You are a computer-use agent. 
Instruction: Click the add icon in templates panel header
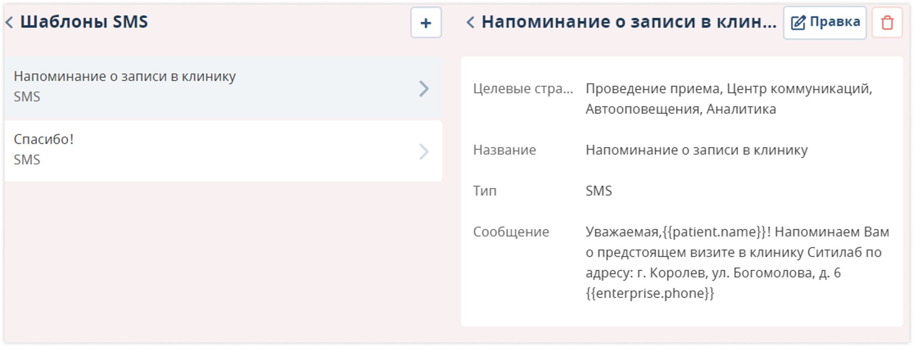coord(425,22)
